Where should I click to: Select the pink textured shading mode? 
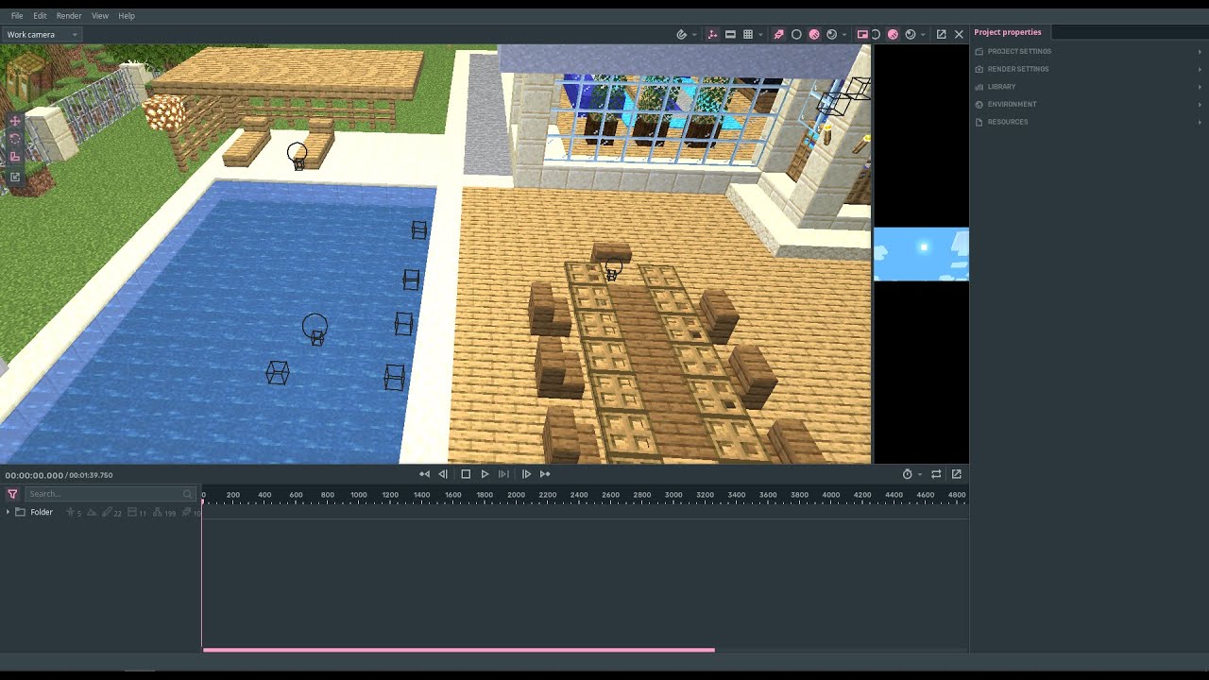pos(814,34)
